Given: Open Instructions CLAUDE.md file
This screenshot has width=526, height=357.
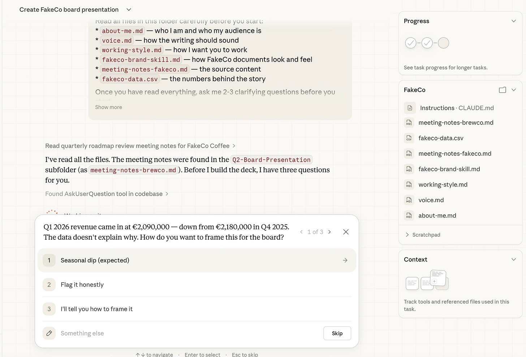Looking at the screenshot, I should (457, 108).
